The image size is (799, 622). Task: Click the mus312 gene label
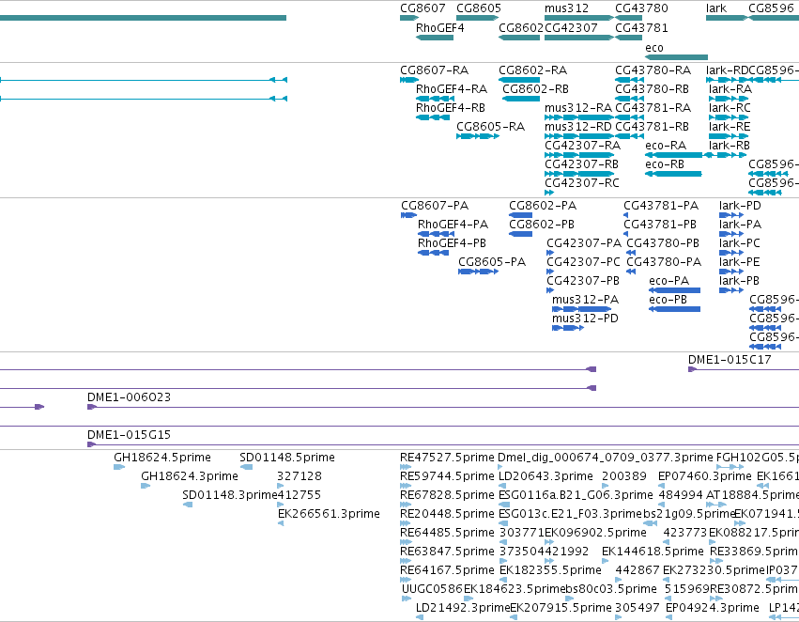[566, 8]
